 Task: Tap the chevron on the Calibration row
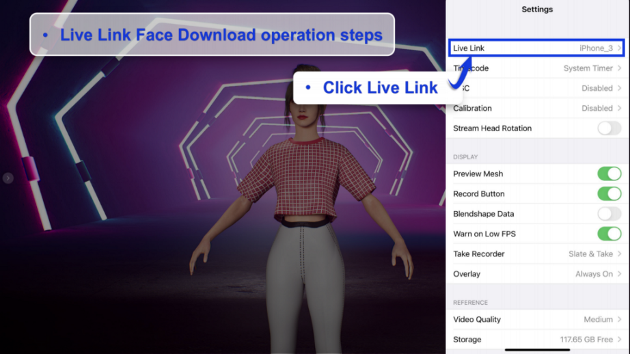[619, 108]
